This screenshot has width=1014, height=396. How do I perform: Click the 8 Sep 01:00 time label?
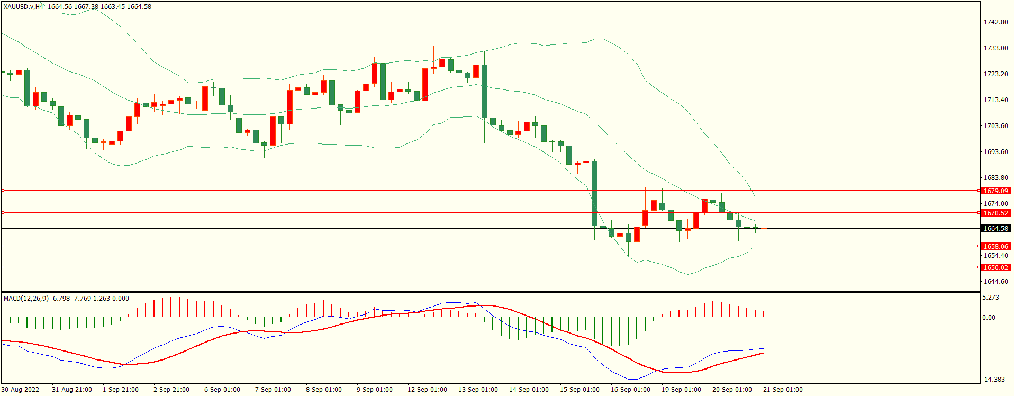tap(324, 390)
